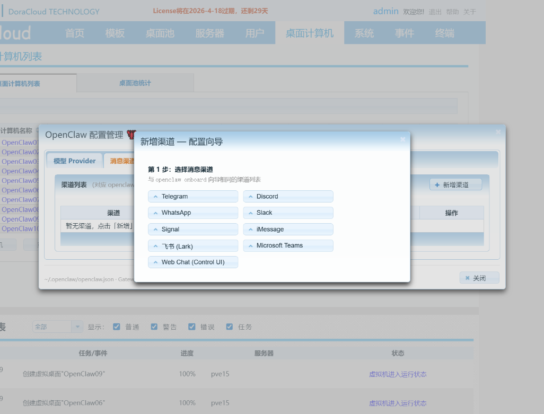The width and height of the screenshot is (544, 414).
Task: Open the 终端 menu
Action: coord(444,33)
